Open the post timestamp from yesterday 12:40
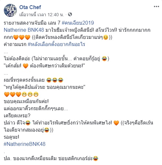Screen dimensions: 162x165 41,15
